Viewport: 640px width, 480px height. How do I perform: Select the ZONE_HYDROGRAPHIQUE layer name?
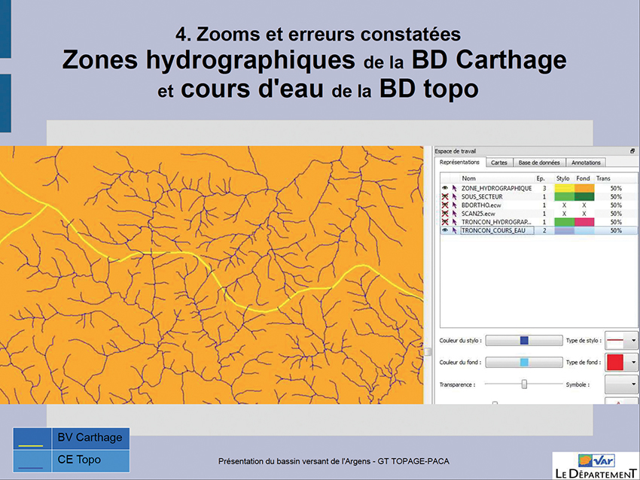(496, 188)
